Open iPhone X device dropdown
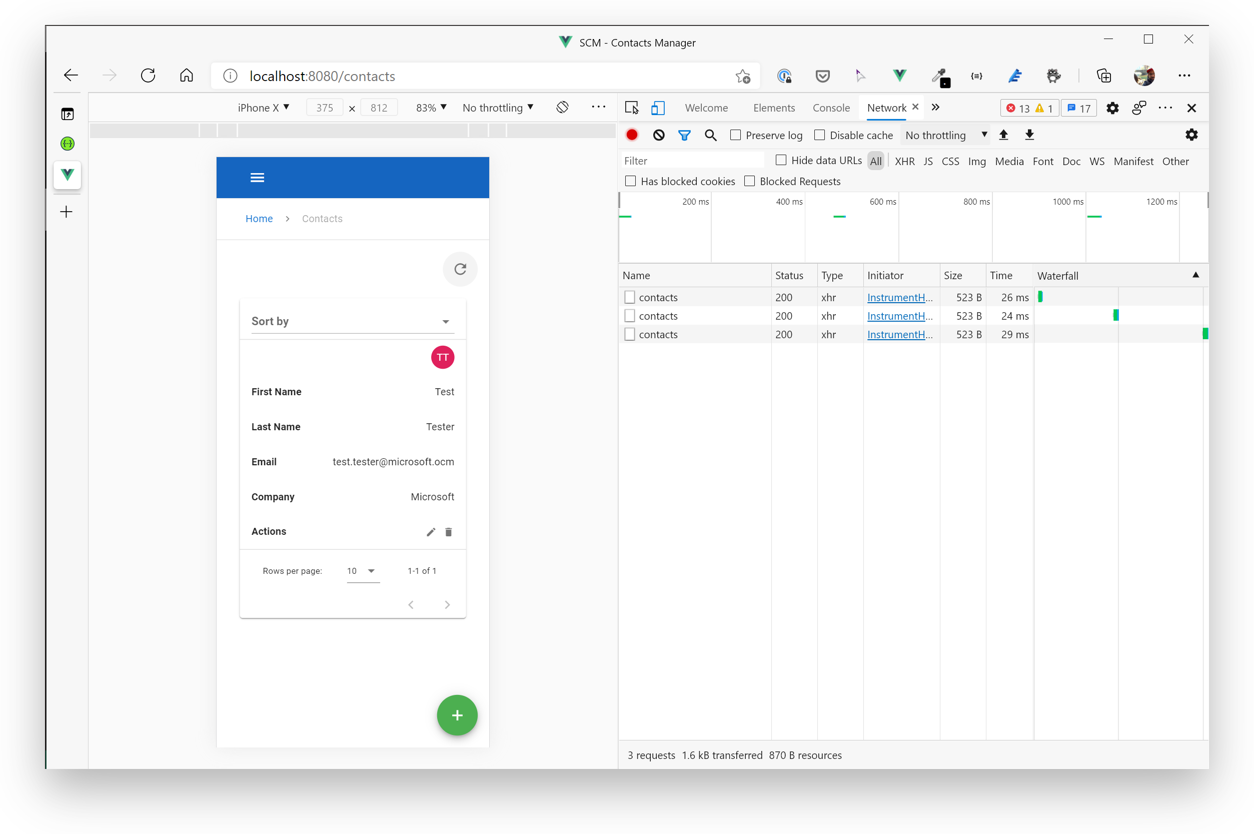Viewport: 1254px width, 834px height. (263, 108)
